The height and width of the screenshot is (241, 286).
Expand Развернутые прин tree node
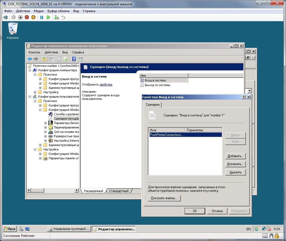45,136
